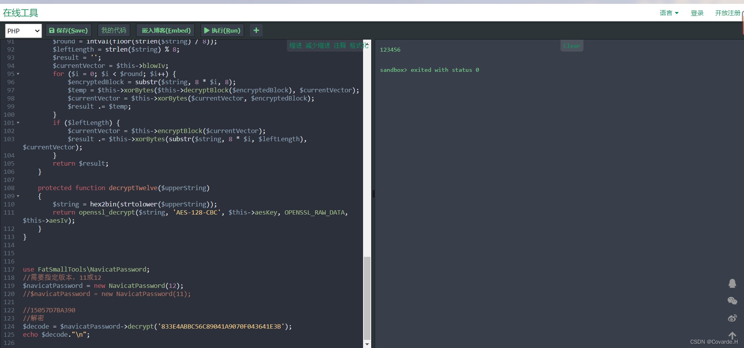744x348 pixels.
Task: Click the output text '123456'
Action: (390, 50)
